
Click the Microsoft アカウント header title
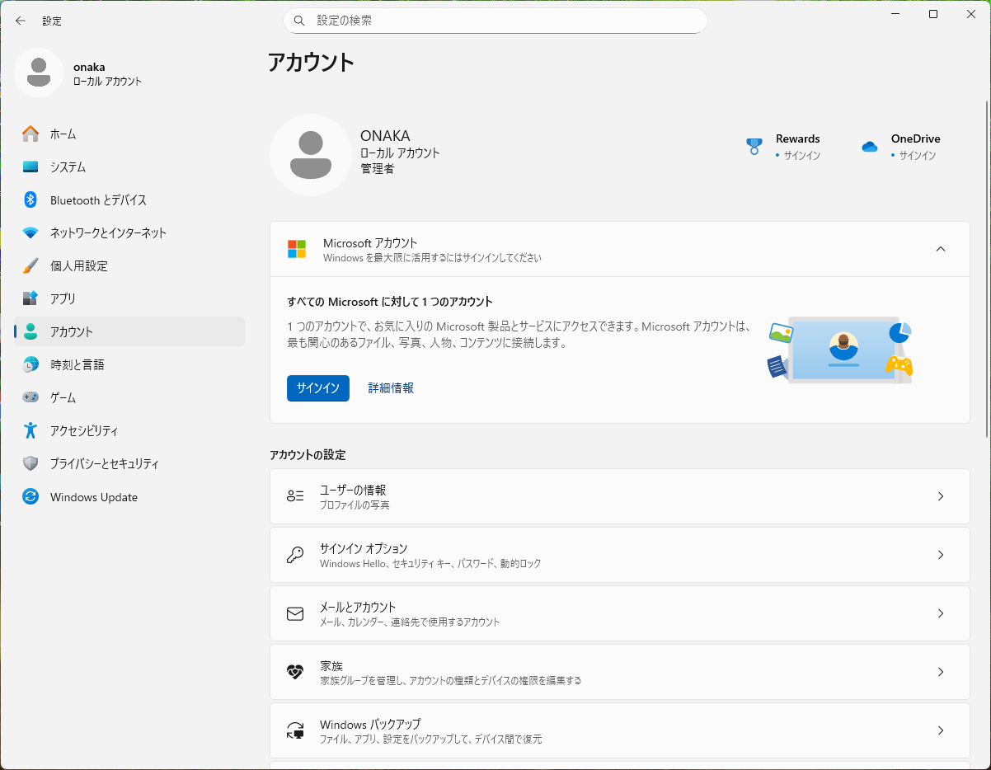pos(370,243)
